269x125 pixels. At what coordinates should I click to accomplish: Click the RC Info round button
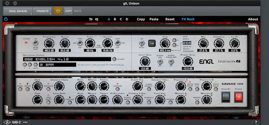coord(114,59)
